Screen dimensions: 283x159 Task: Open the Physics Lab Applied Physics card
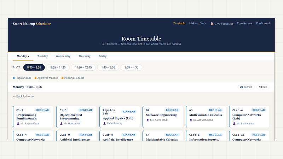(x=120, y=117)
